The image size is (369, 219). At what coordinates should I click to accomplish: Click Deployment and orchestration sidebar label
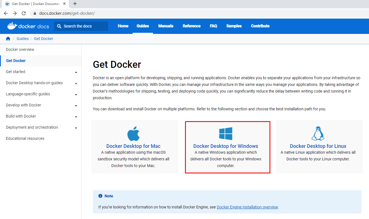coord(32,127)
